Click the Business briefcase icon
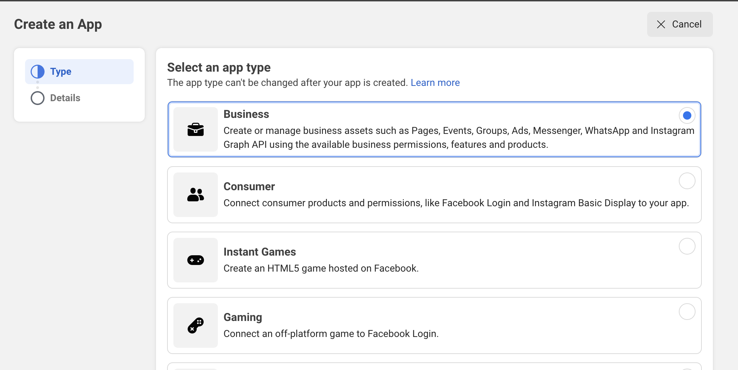The height and width of the screenshot is (370, 738). point(196,129)
